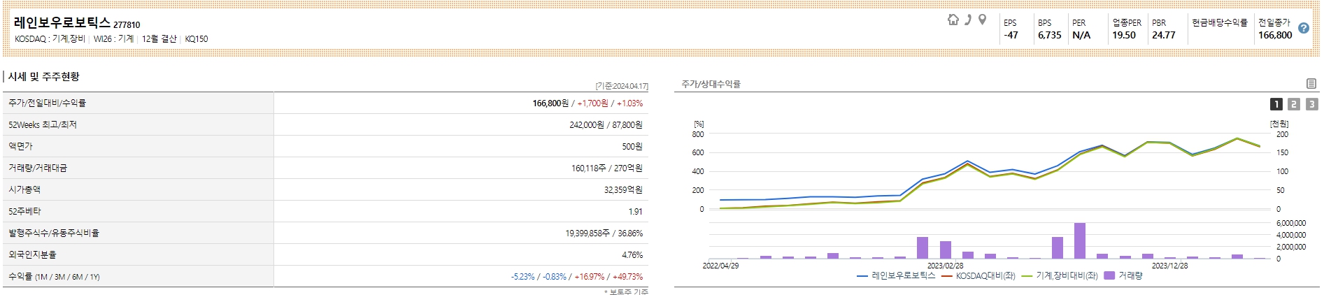Click the 2023/12/28 x-axis date label
The width and height of the screenshot is (1324, 295).
pyautogui.click(x=1169, y=266)
